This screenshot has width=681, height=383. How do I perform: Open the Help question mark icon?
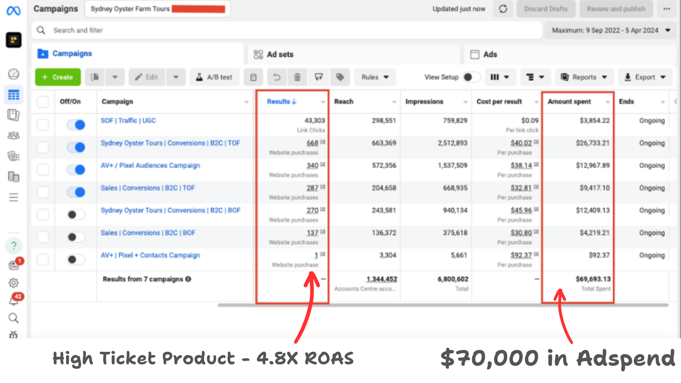coord(13,245)
